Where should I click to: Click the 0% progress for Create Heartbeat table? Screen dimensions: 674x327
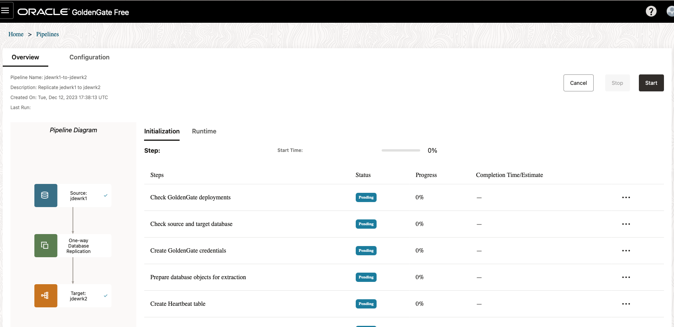coord(419,304)
